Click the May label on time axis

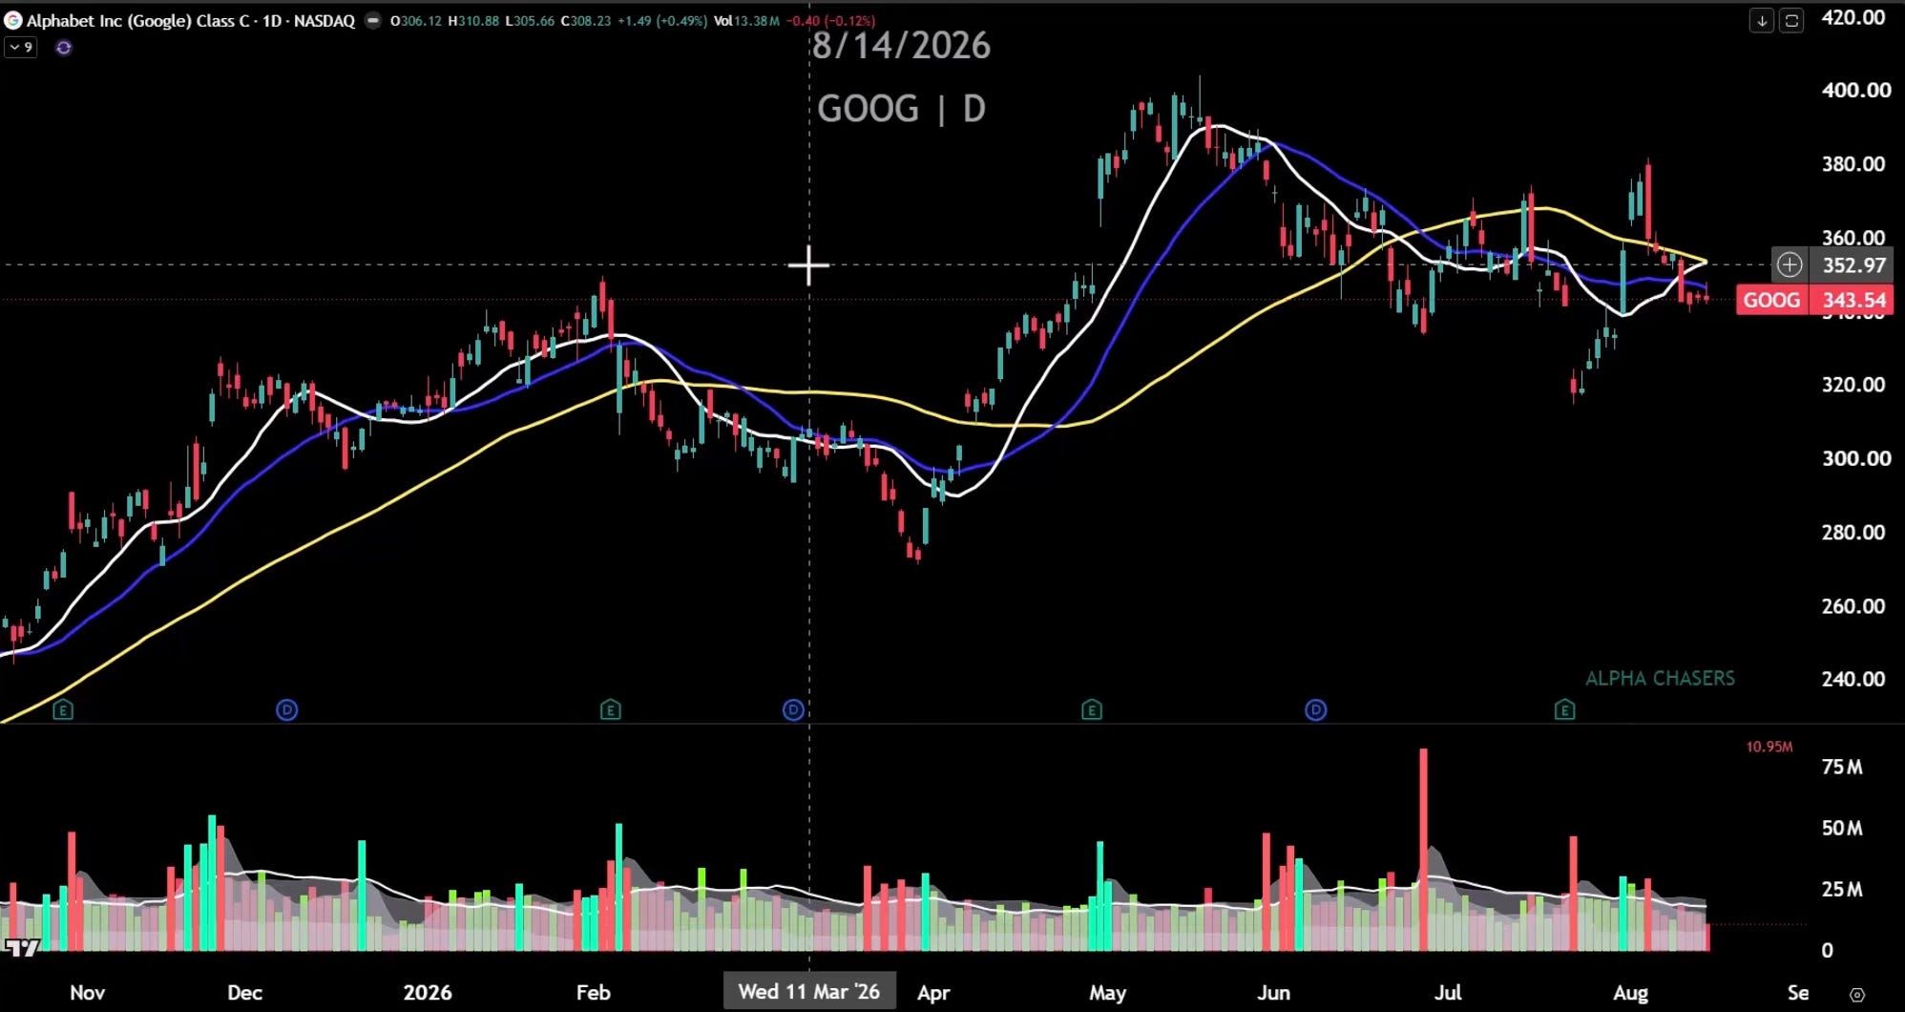1108,992
